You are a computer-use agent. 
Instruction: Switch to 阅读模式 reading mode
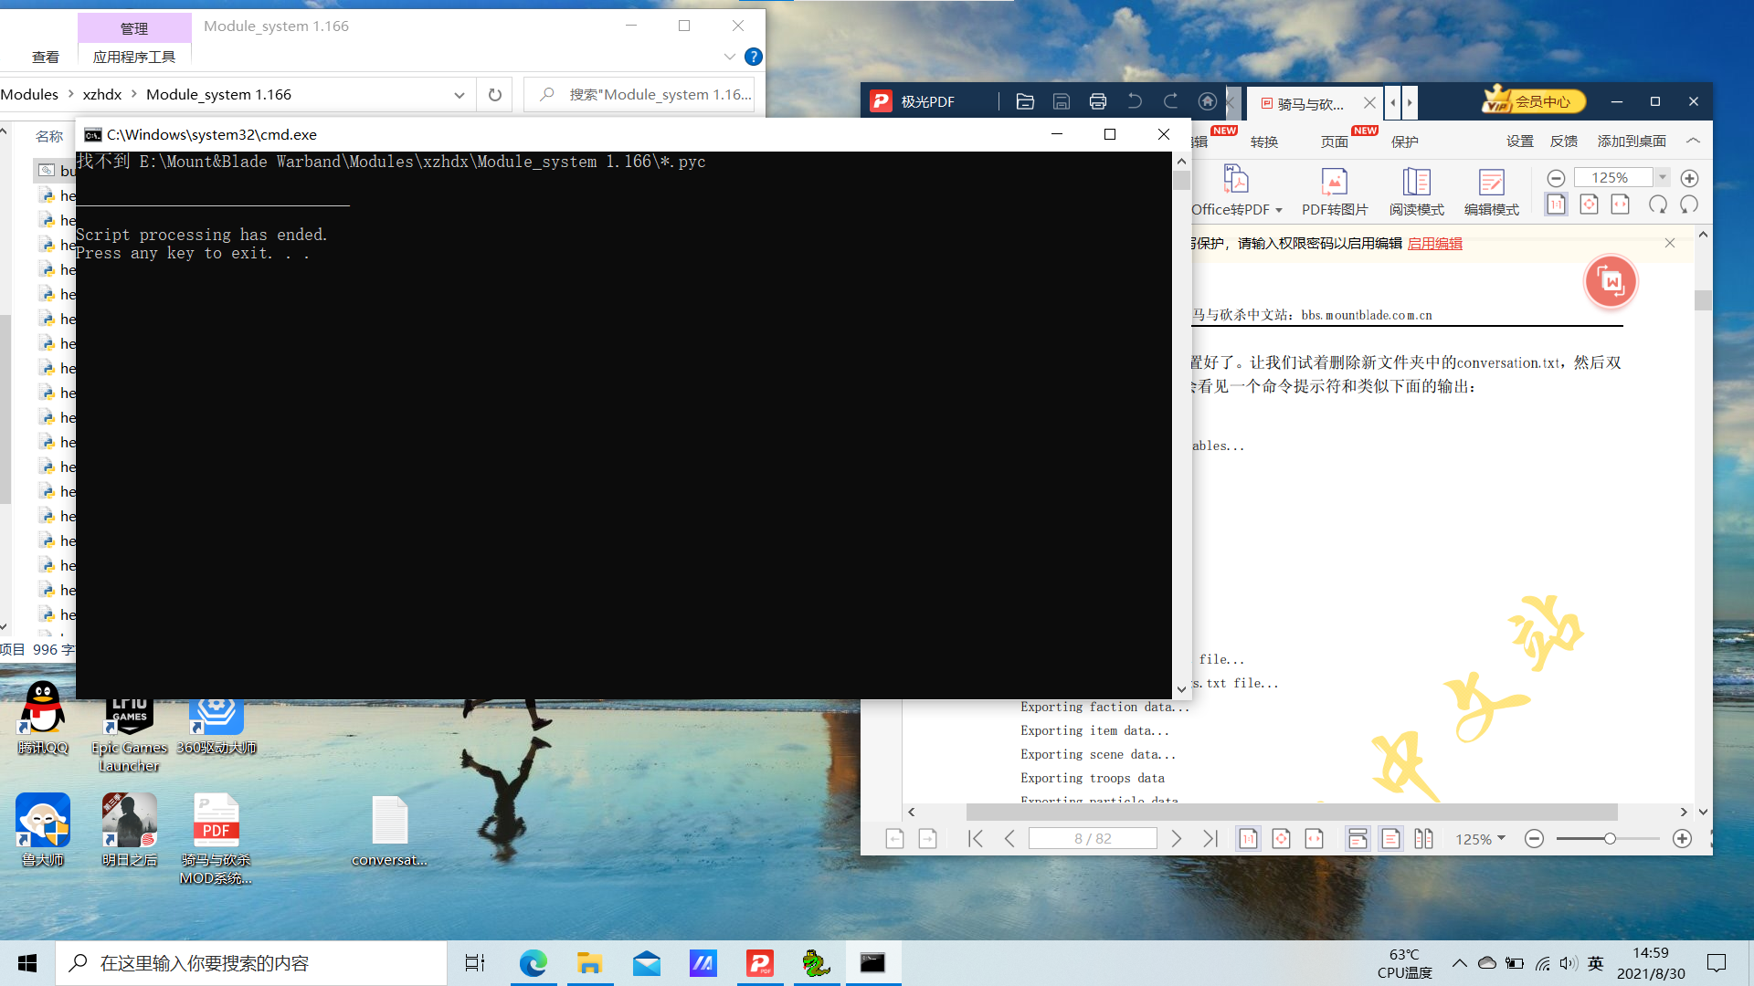point(1417,190)
